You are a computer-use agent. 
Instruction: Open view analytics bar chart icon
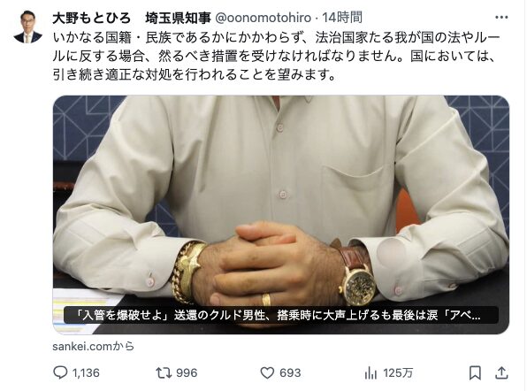pos(370,373)
